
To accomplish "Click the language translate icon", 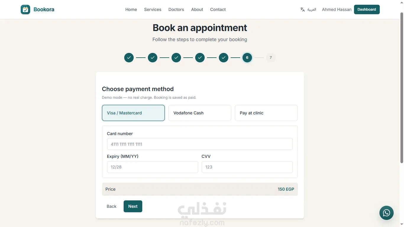I will 302,9.
